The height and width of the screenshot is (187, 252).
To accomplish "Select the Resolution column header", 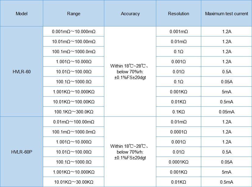I will point(178,14).
